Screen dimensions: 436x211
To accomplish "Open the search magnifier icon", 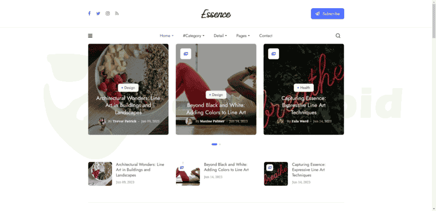I will pyautogui.click(x=338, y=35).
